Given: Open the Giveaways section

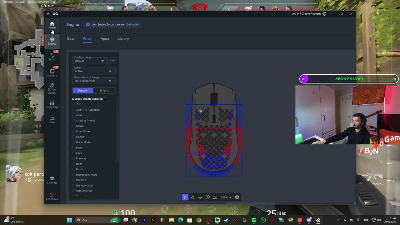Looking at the screenshot, I should coord(52,104).
